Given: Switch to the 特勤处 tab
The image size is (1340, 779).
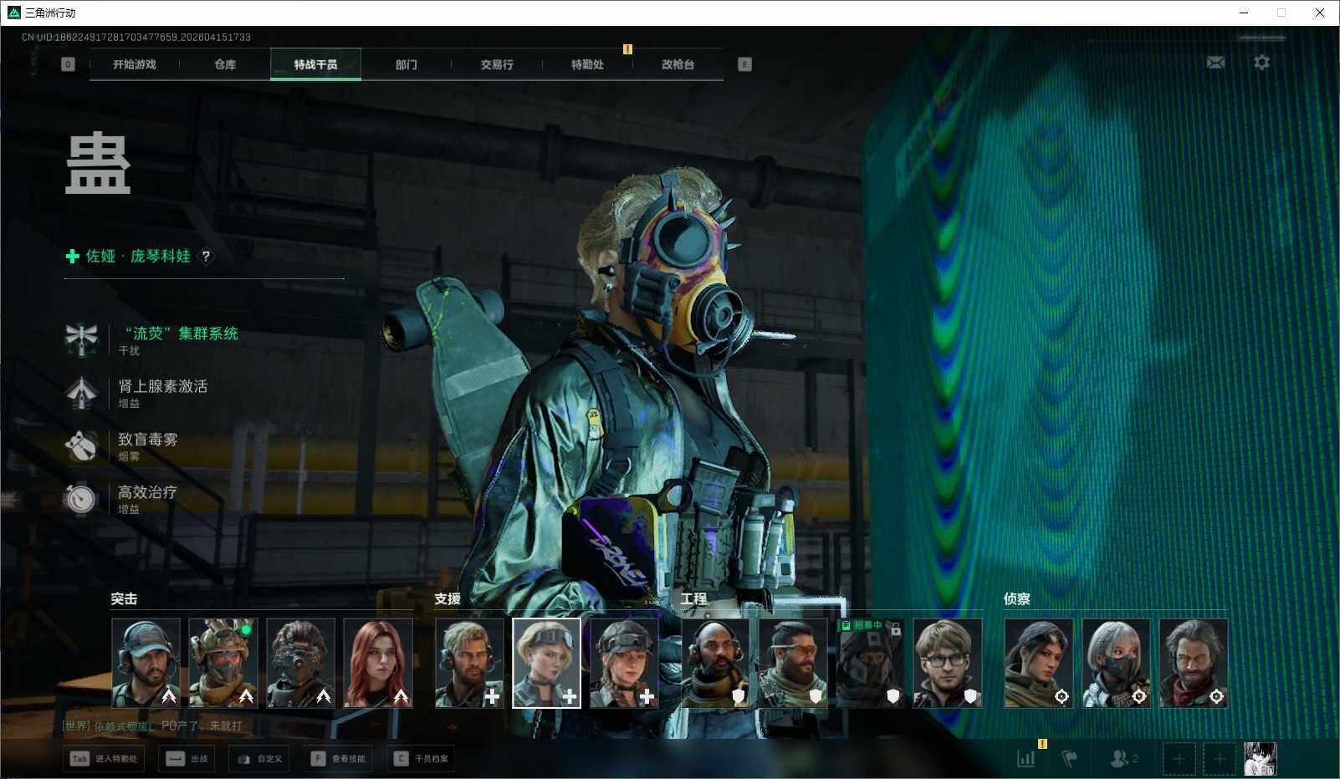Looking at the screenshot, I should 587,64.
